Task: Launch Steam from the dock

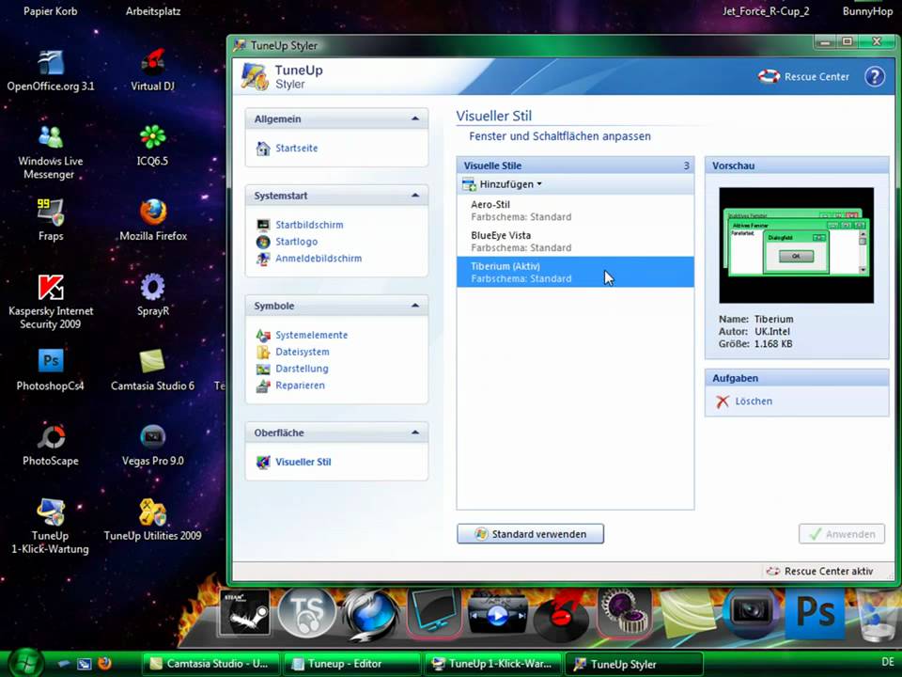Action: coord(245,612)
